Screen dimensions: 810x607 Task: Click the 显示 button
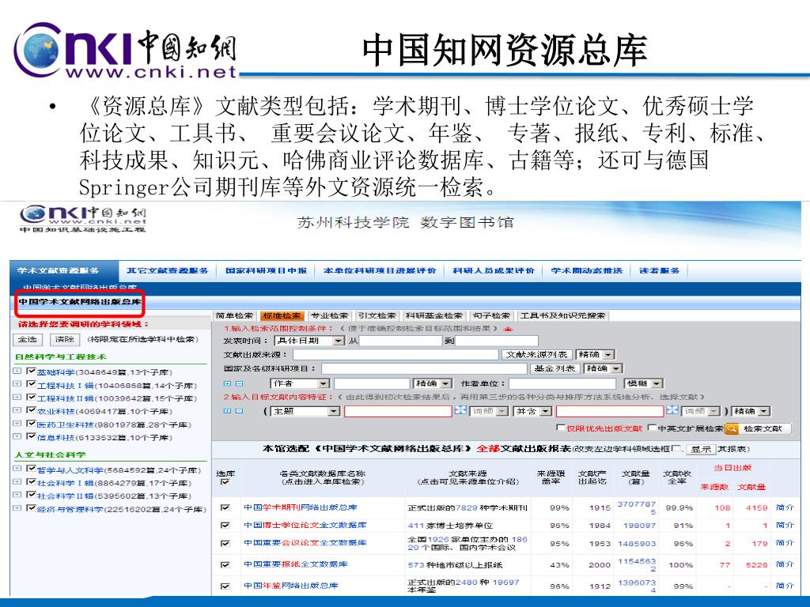(701, 449)
